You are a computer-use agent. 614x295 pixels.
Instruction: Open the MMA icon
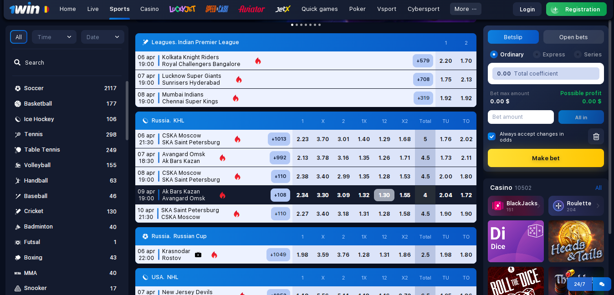click(18, 273)
